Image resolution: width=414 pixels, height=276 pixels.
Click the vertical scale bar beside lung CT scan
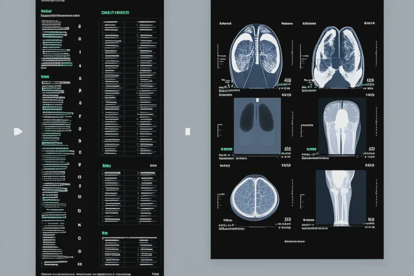point(220,55)
